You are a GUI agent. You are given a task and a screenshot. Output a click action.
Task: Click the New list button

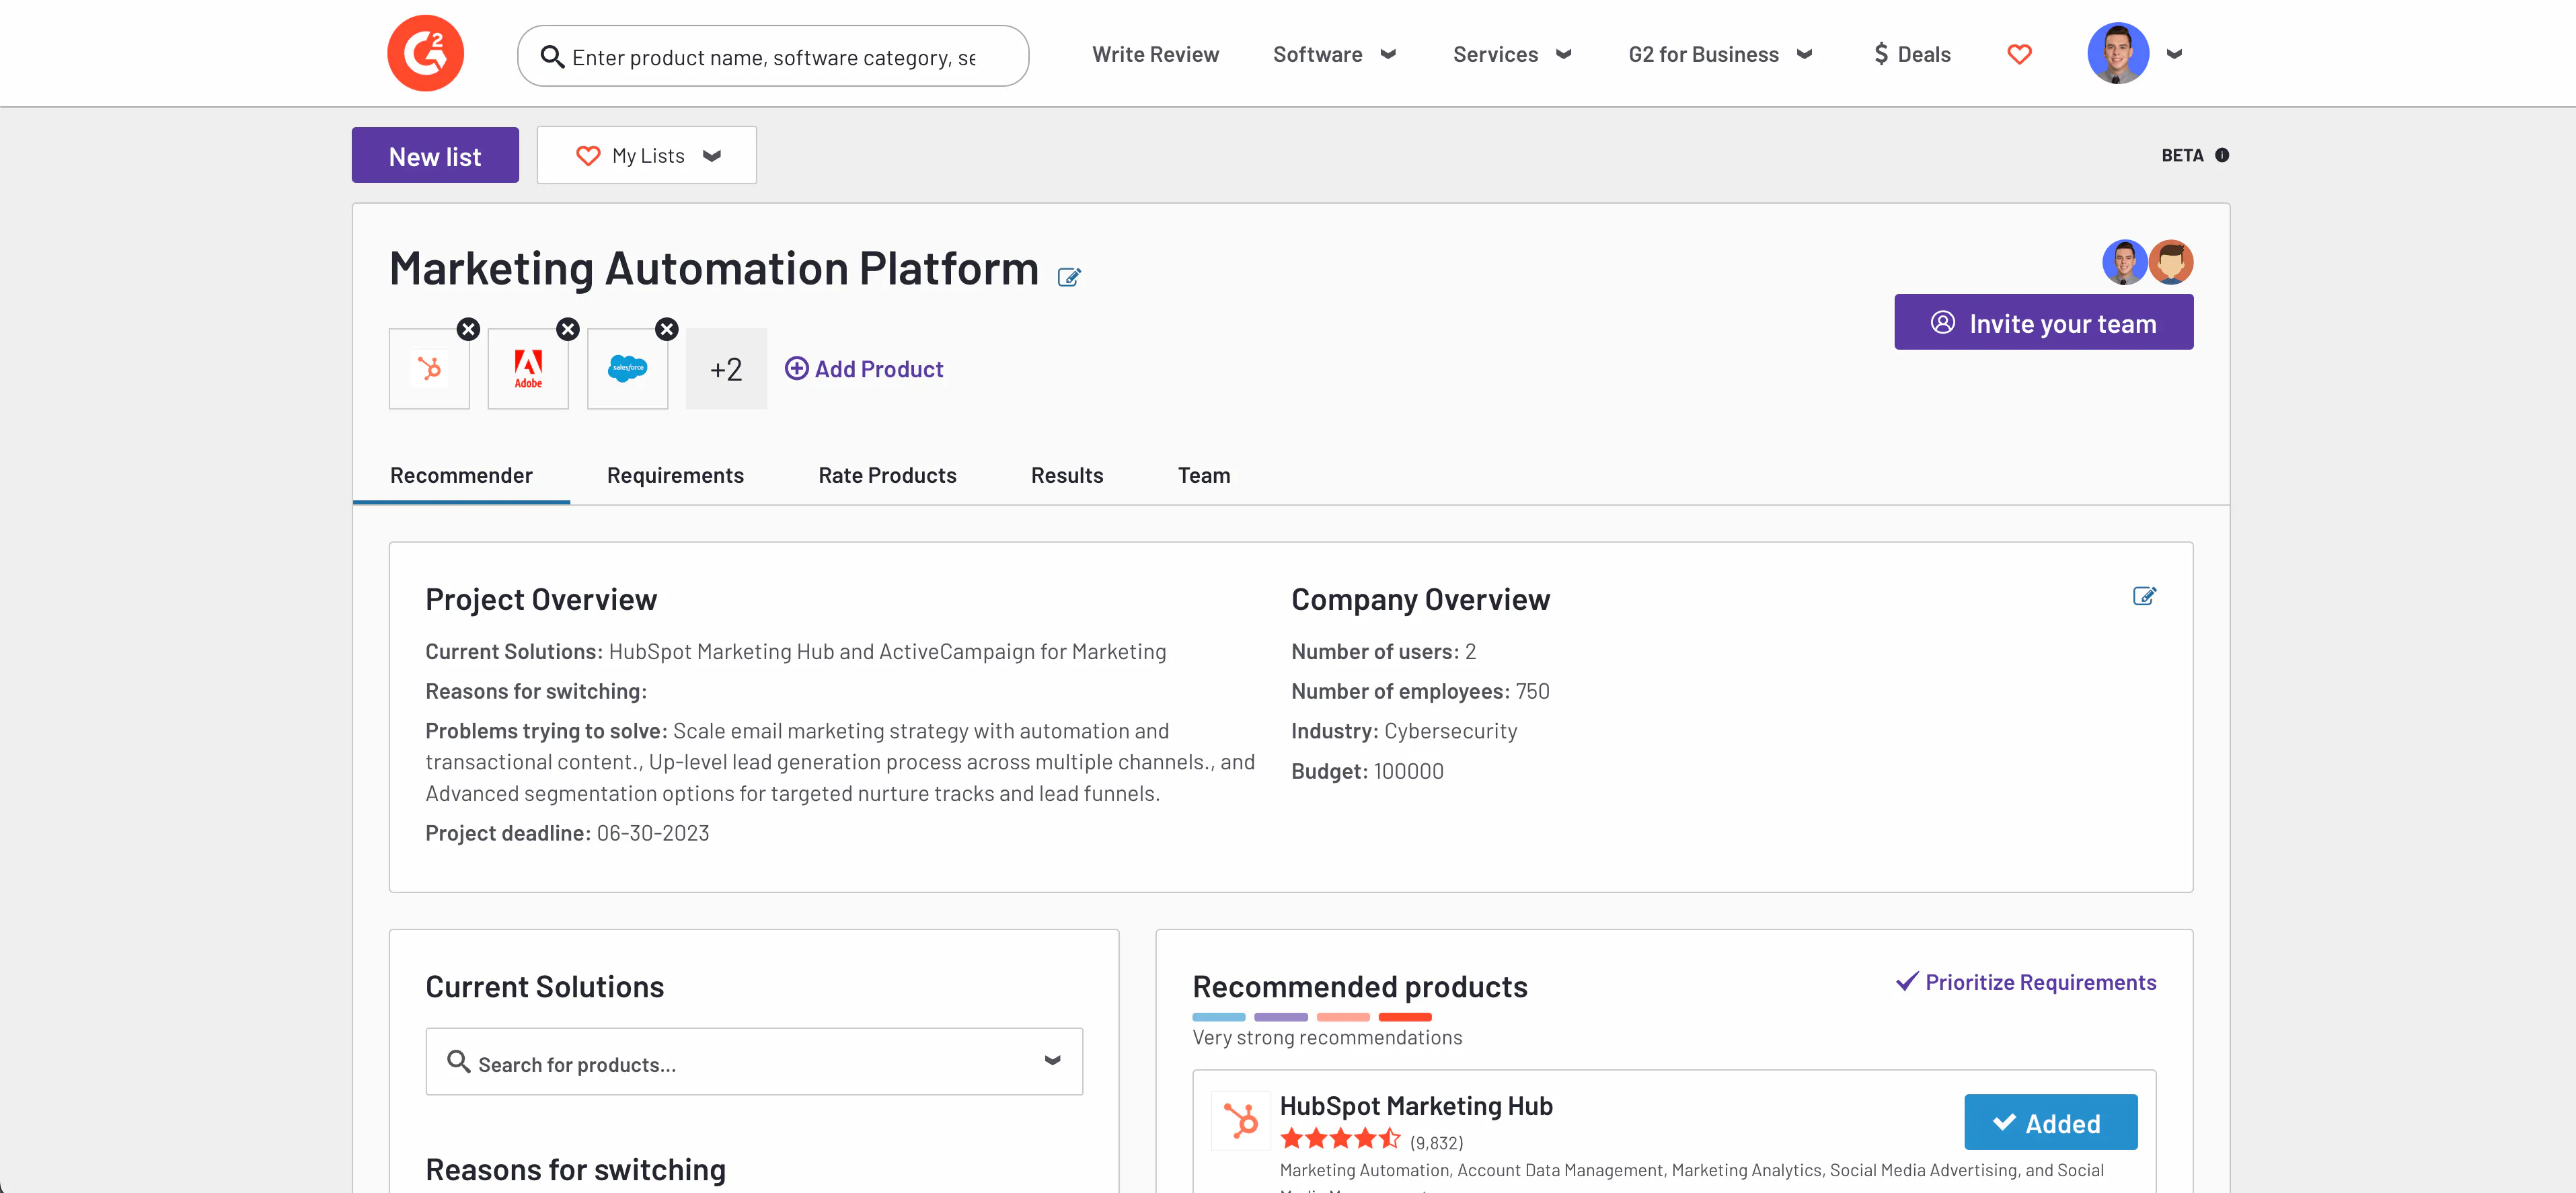[435, 155]
